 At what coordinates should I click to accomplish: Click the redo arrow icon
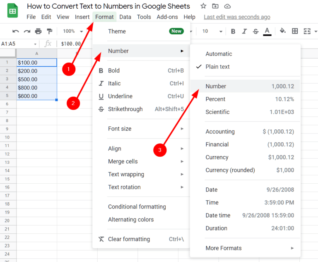27,31
